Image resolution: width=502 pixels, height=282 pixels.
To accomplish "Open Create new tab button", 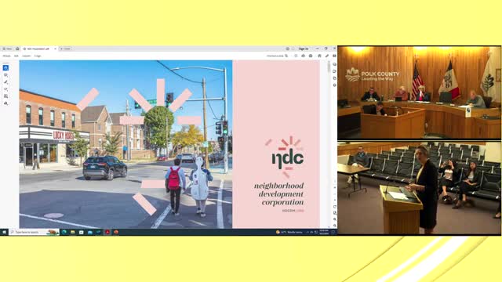I will (66, 49).
